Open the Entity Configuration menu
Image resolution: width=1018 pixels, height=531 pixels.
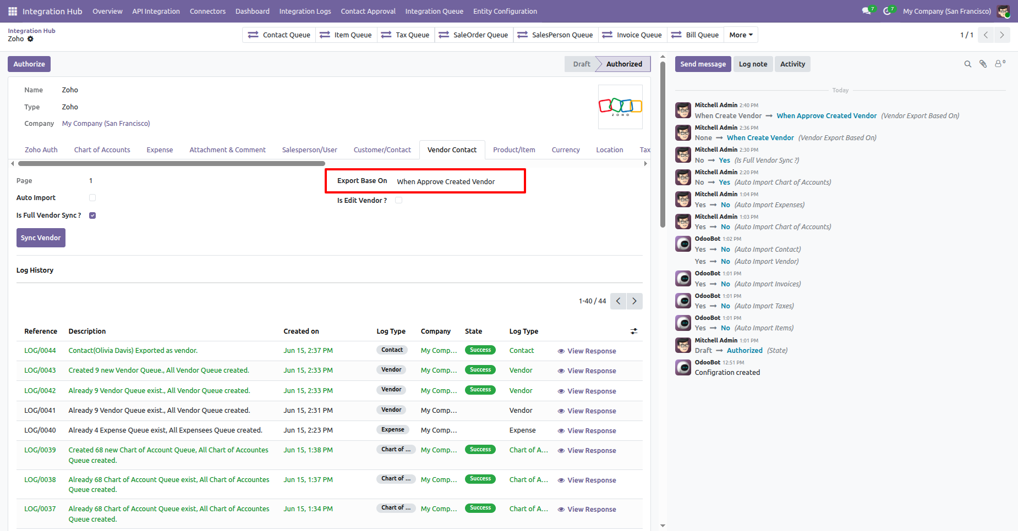(505, 11)
